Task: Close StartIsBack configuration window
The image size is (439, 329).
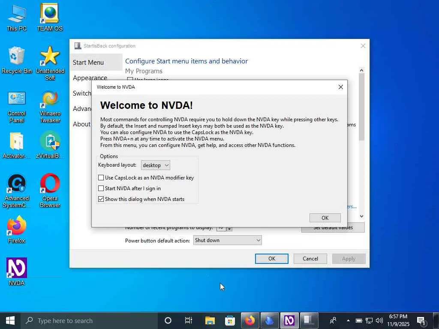Action: (363, 46)
